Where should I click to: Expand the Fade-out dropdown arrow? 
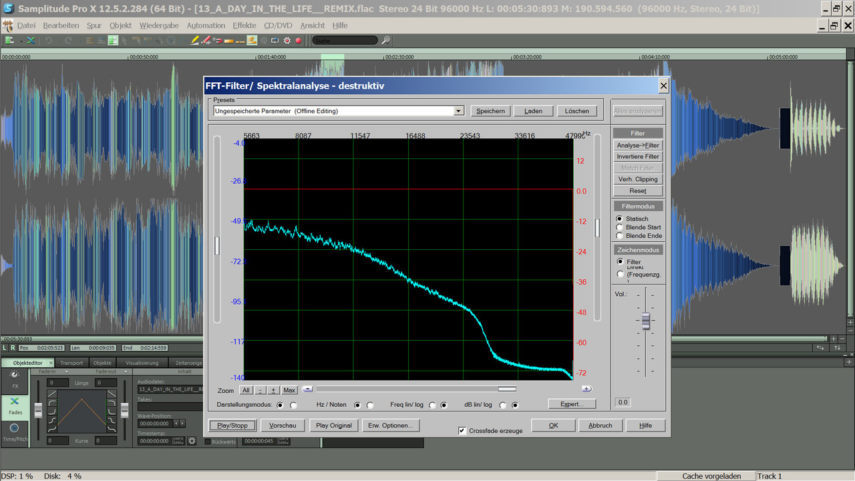126,371
